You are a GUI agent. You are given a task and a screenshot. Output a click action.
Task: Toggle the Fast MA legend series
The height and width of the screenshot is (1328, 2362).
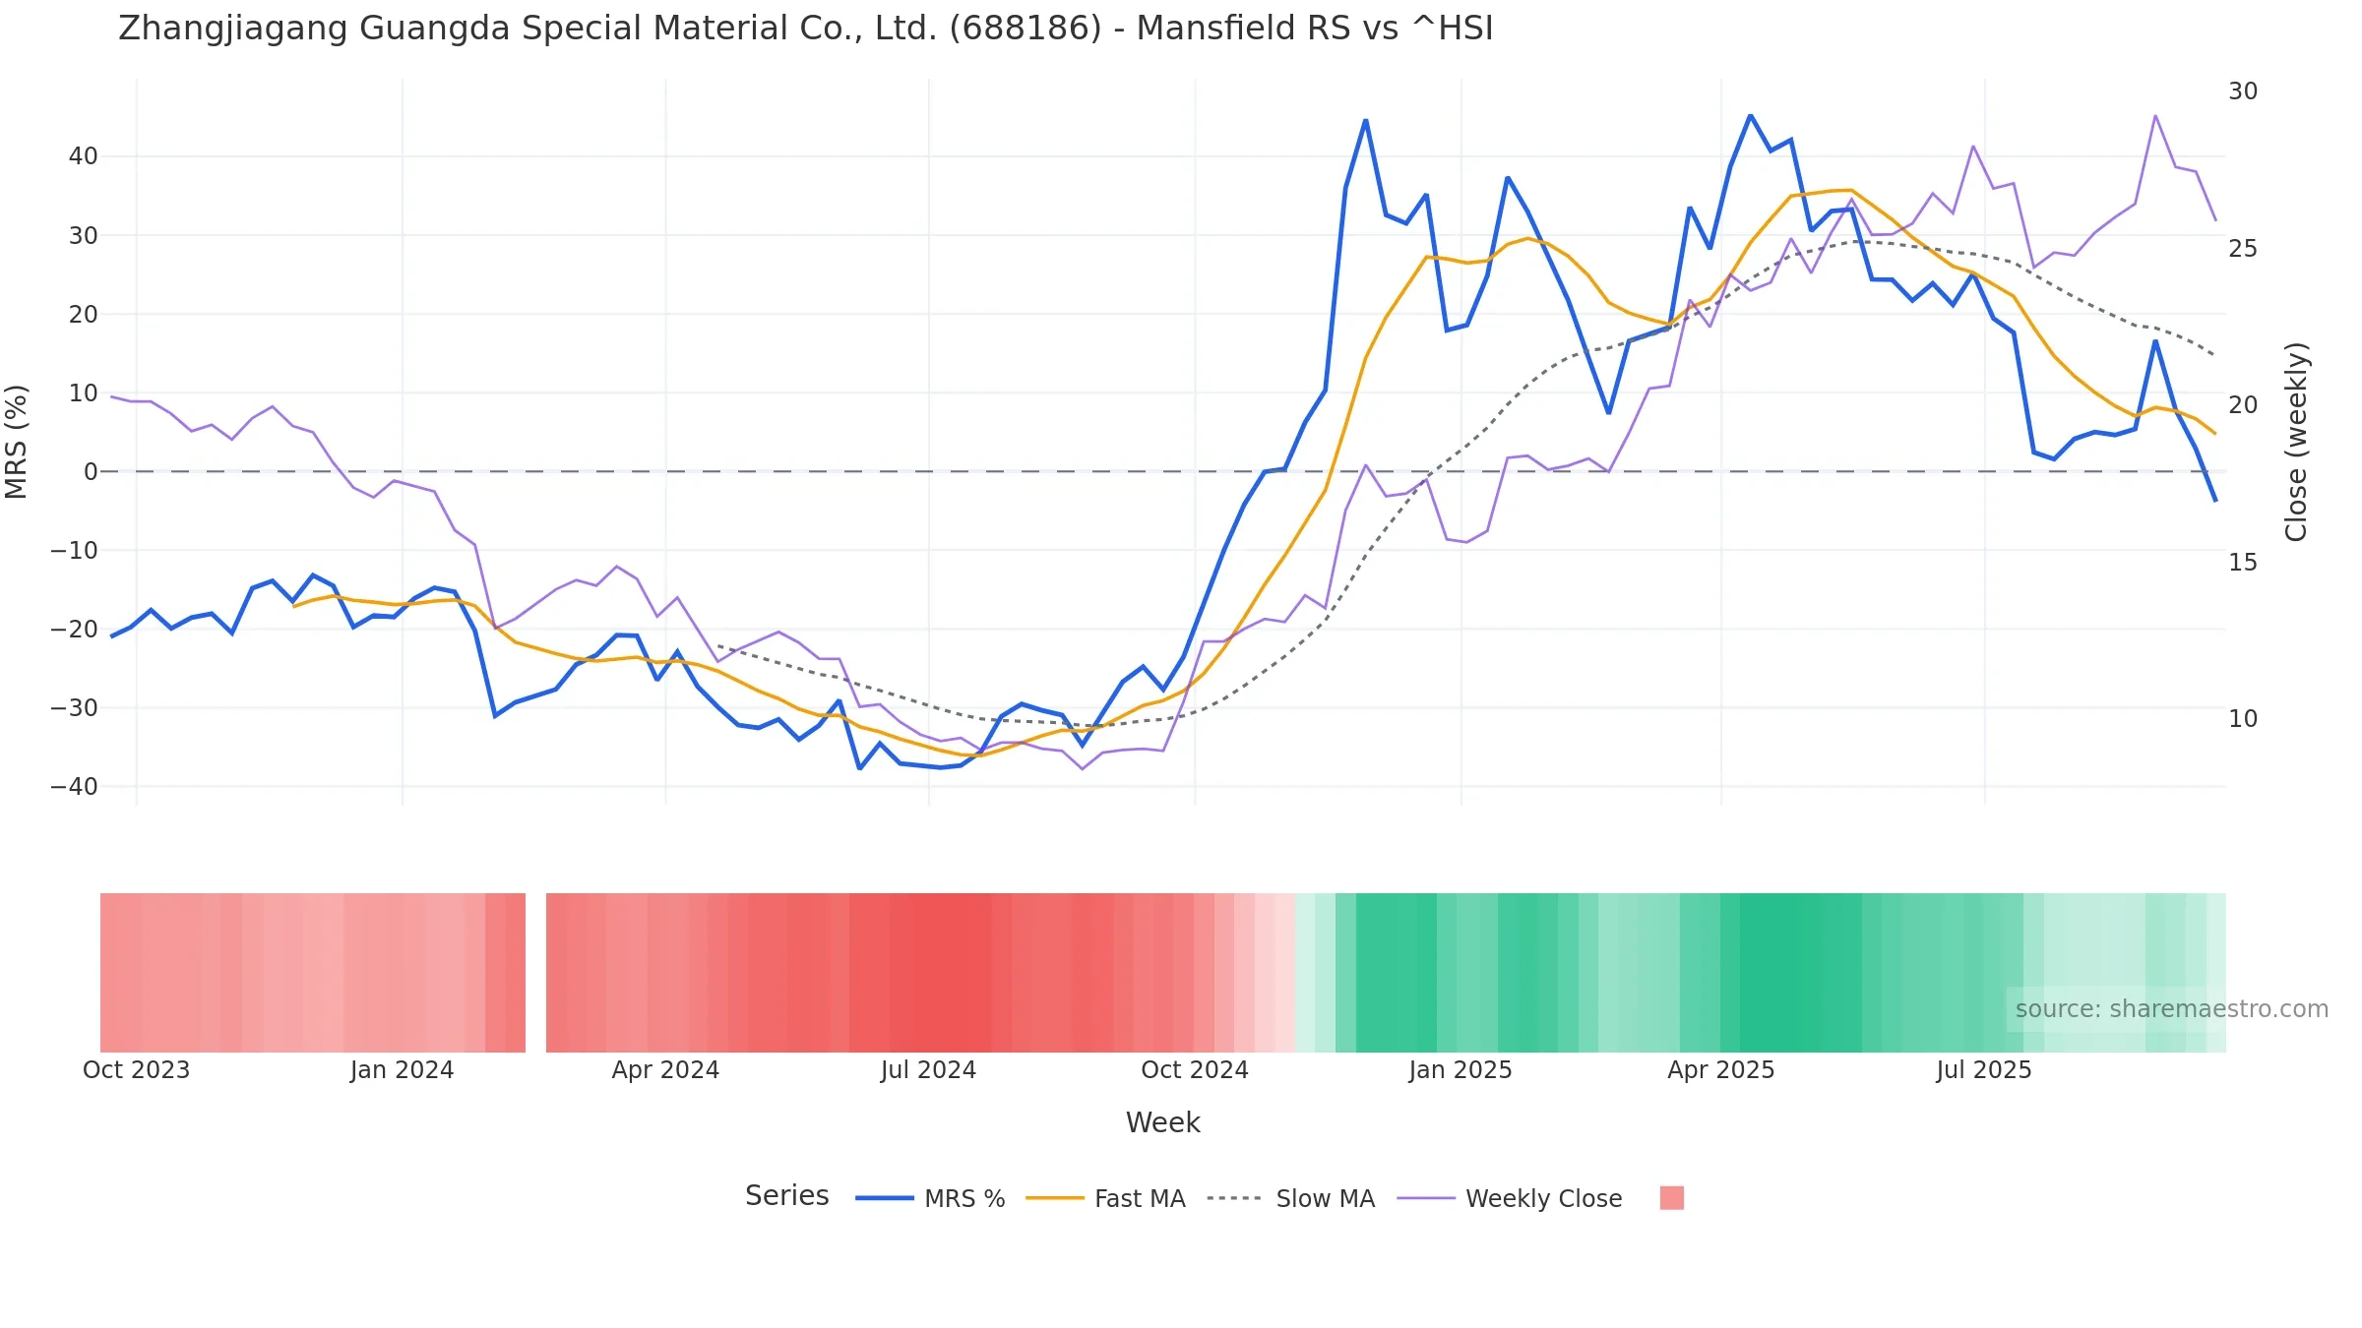1105,1198
